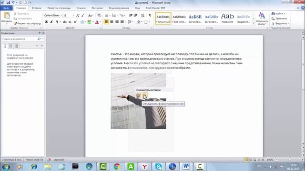Apply the Подзагол... style

pyautogui.click(x=244, y=19)
